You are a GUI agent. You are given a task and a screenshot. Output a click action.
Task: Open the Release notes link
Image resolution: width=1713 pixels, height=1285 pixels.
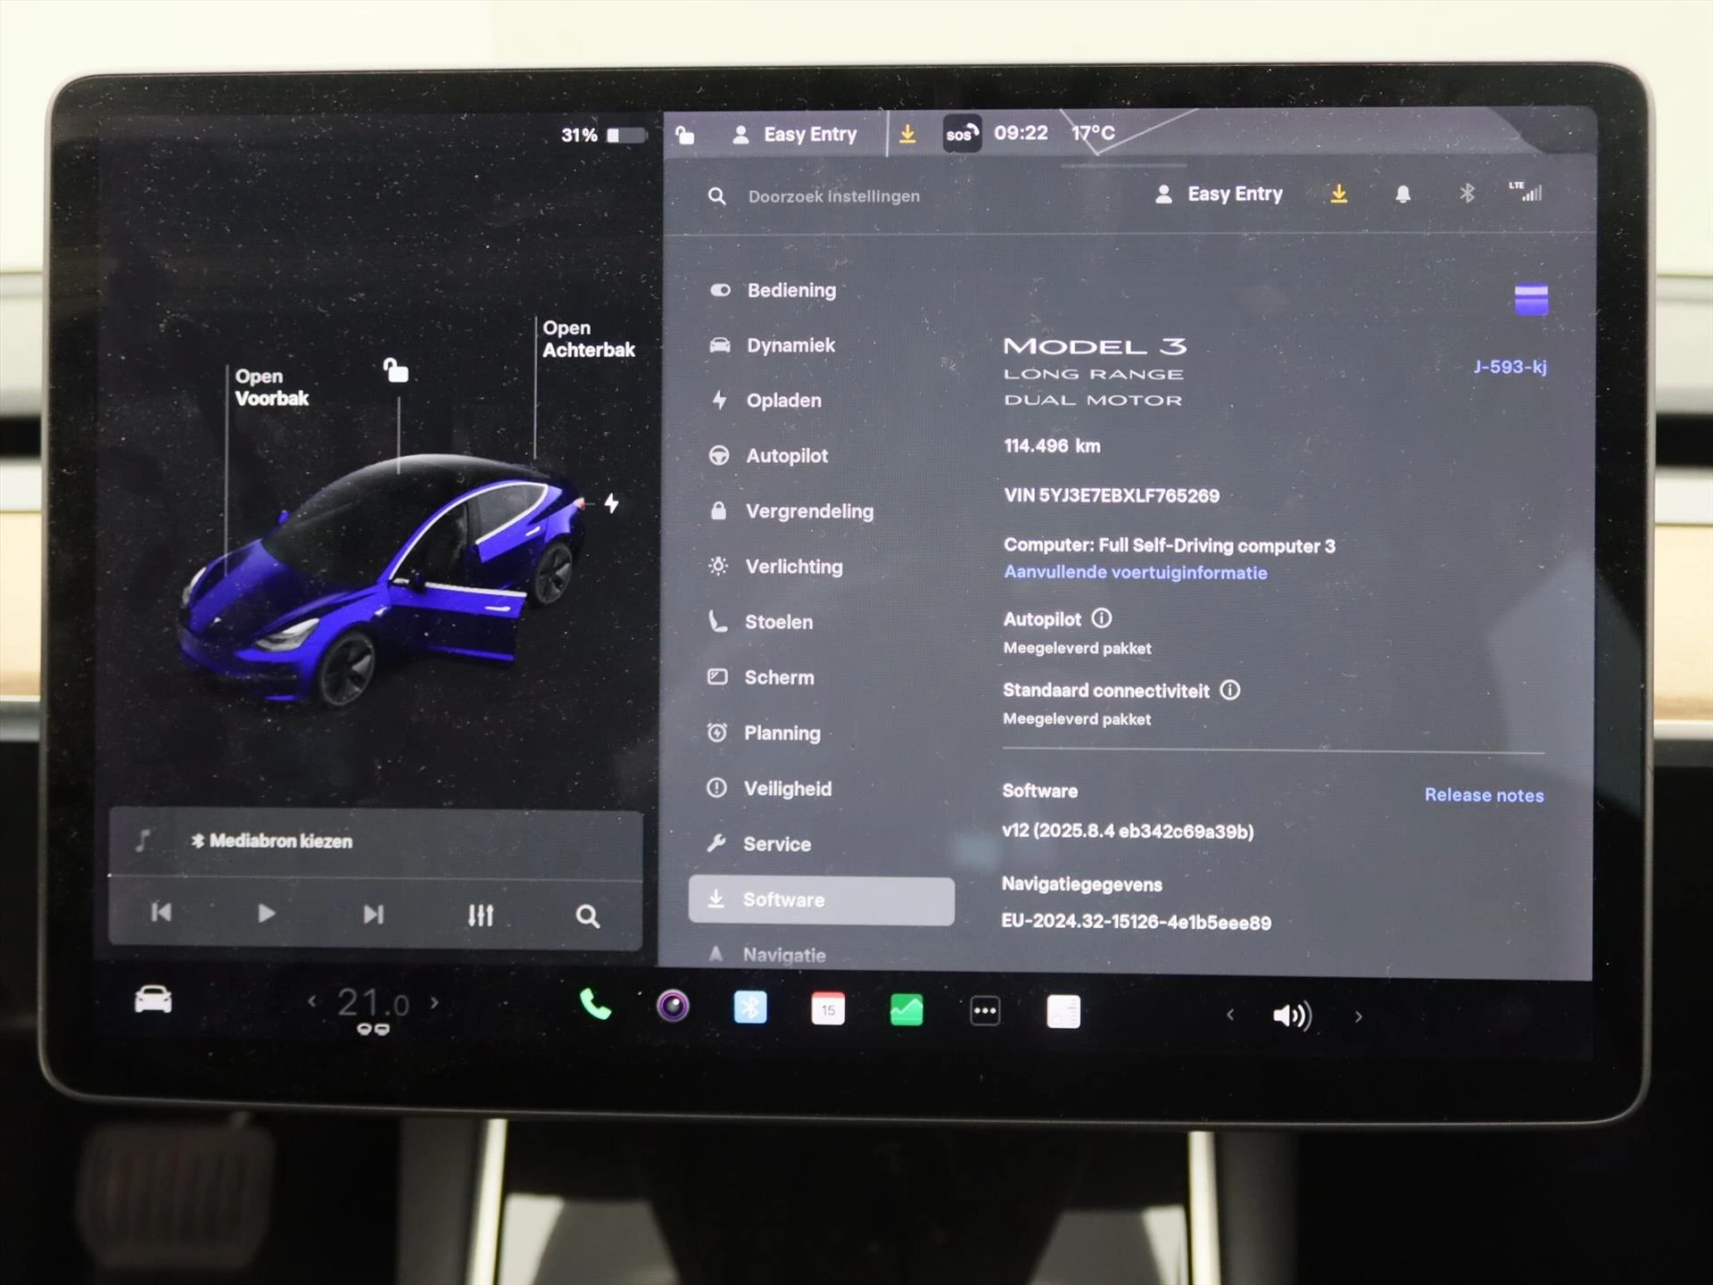pos(1483,795)
